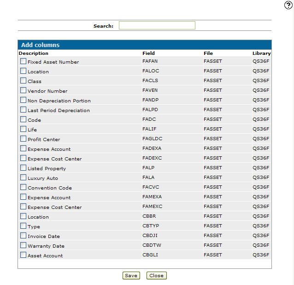
Task: Select the FADEXA field value
Action: 152,148
